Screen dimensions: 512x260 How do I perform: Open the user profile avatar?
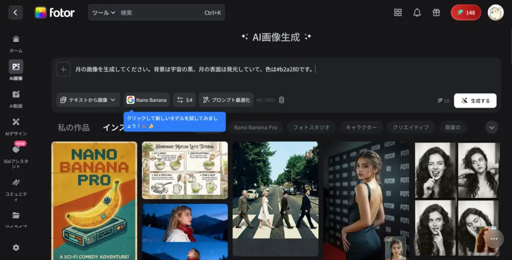tap(495, 12)
